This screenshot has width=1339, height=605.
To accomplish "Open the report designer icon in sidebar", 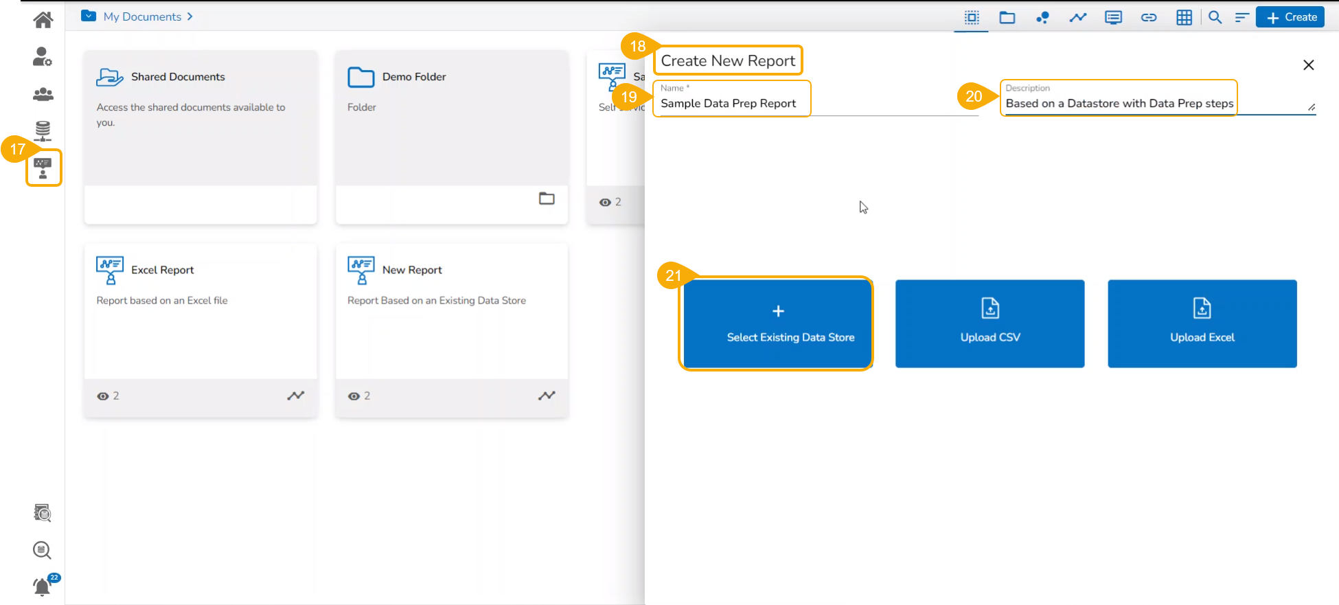I will pyautogui.click(x=43, y=168).
